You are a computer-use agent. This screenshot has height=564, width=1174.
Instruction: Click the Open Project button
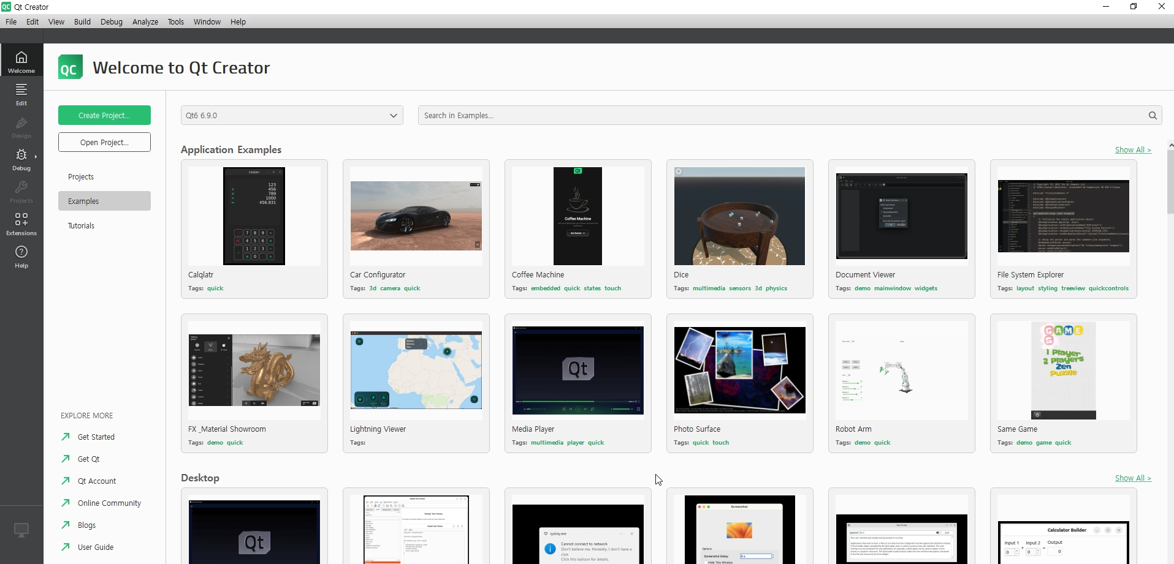pyautogui.click(x=104, y=142)
